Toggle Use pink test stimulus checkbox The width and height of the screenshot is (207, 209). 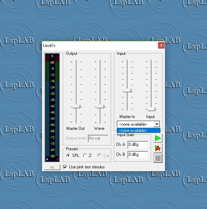click(65, 167)
